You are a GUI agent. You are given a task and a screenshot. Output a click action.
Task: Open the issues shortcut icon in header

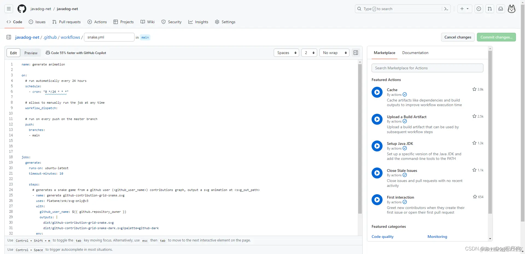pos(479,9)
